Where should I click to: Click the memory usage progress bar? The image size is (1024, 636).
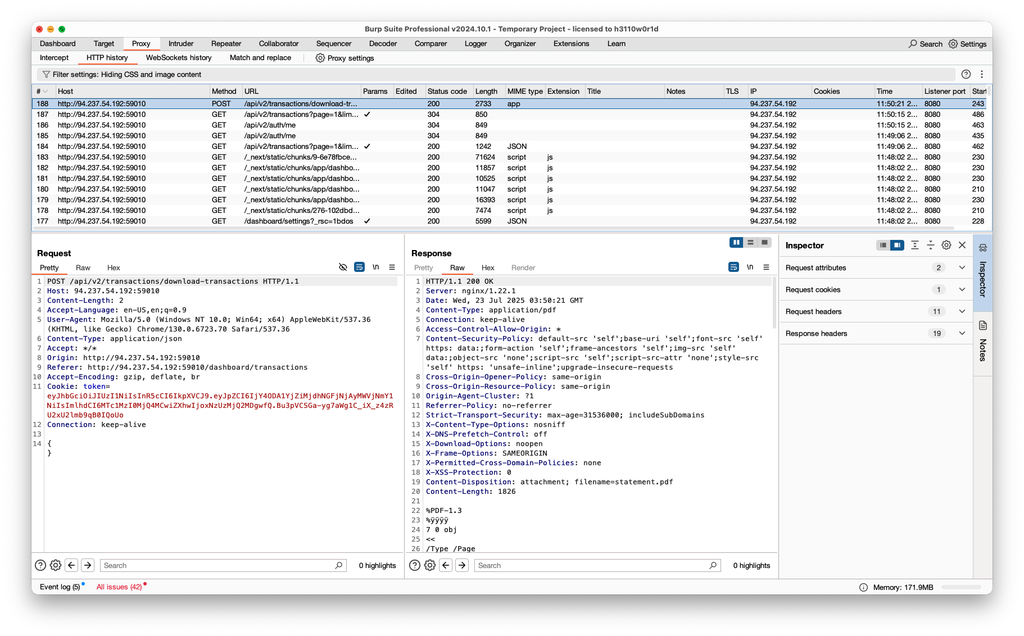pyautogui.click(x=962, y=587)
